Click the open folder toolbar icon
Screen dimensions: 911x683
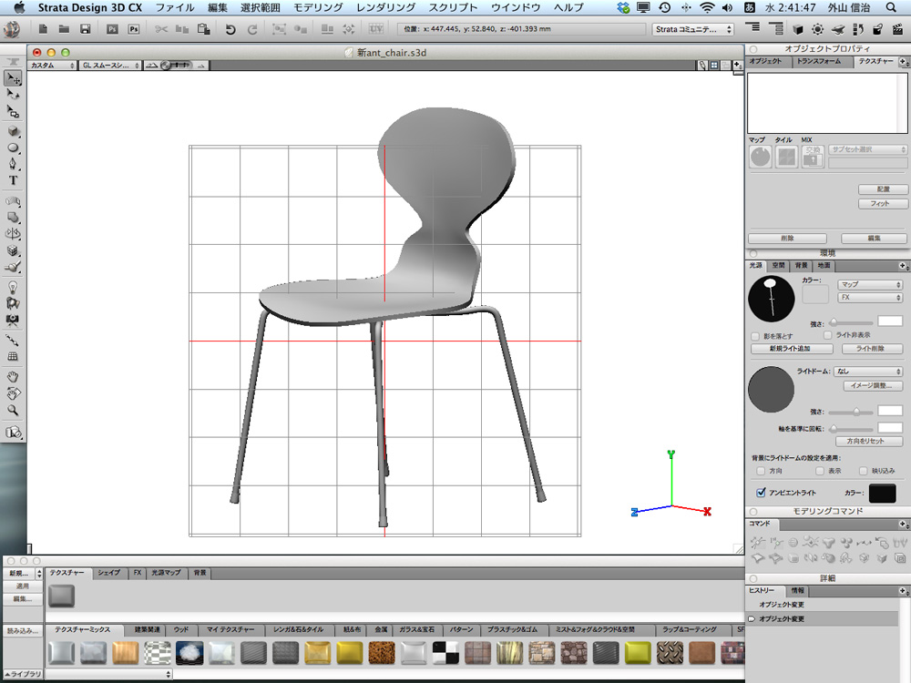(64, 29)
